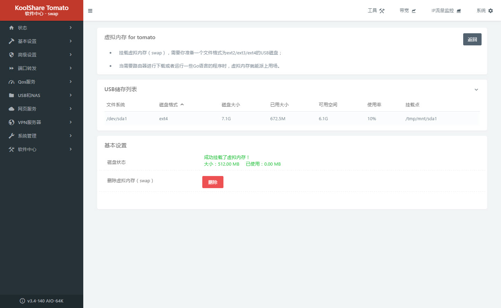Click the hamburger menu toggle icon

[90, 11]
